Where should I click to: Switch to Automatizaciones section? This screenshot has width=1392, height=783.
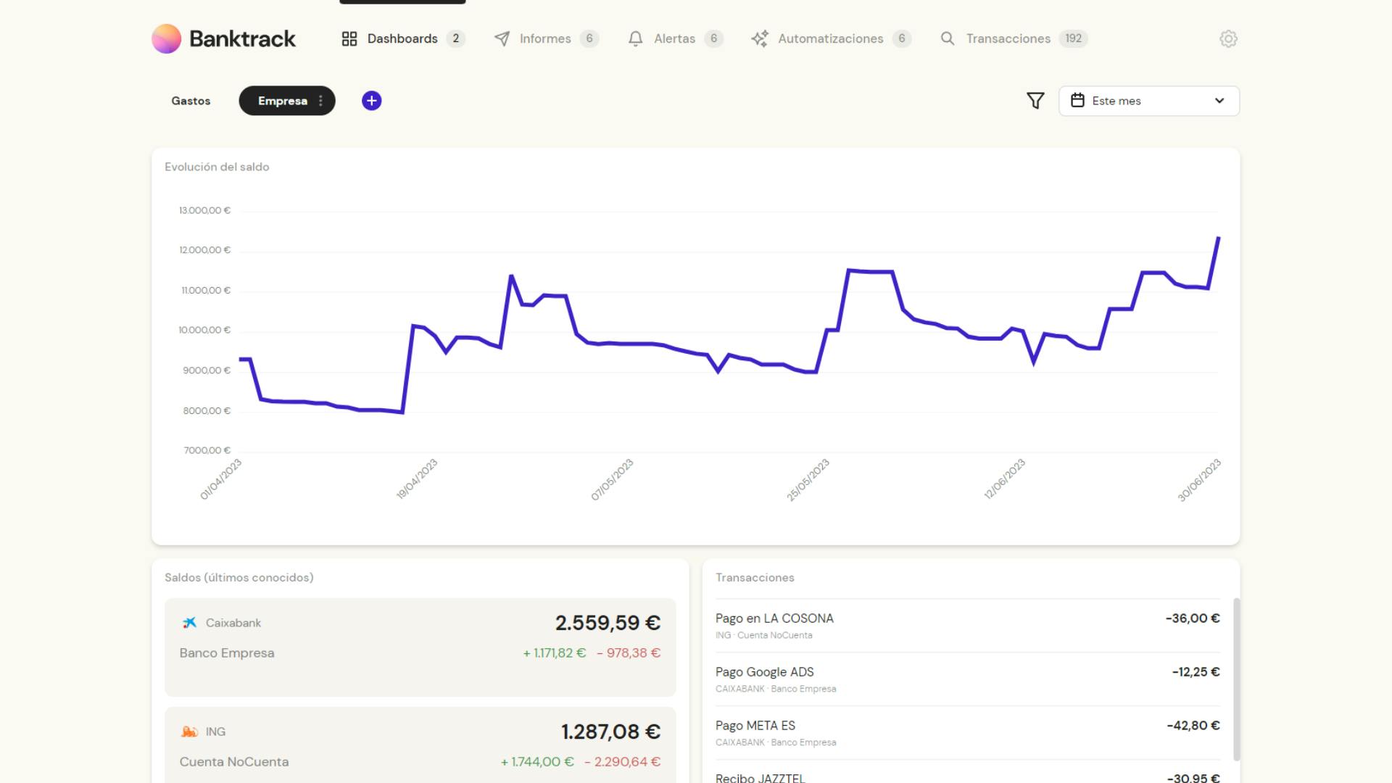831,38
